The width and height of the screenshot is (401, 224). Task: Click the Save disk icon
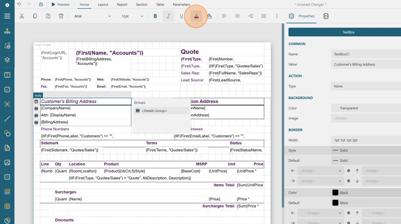pyautogui.click(x=41, y=4)
